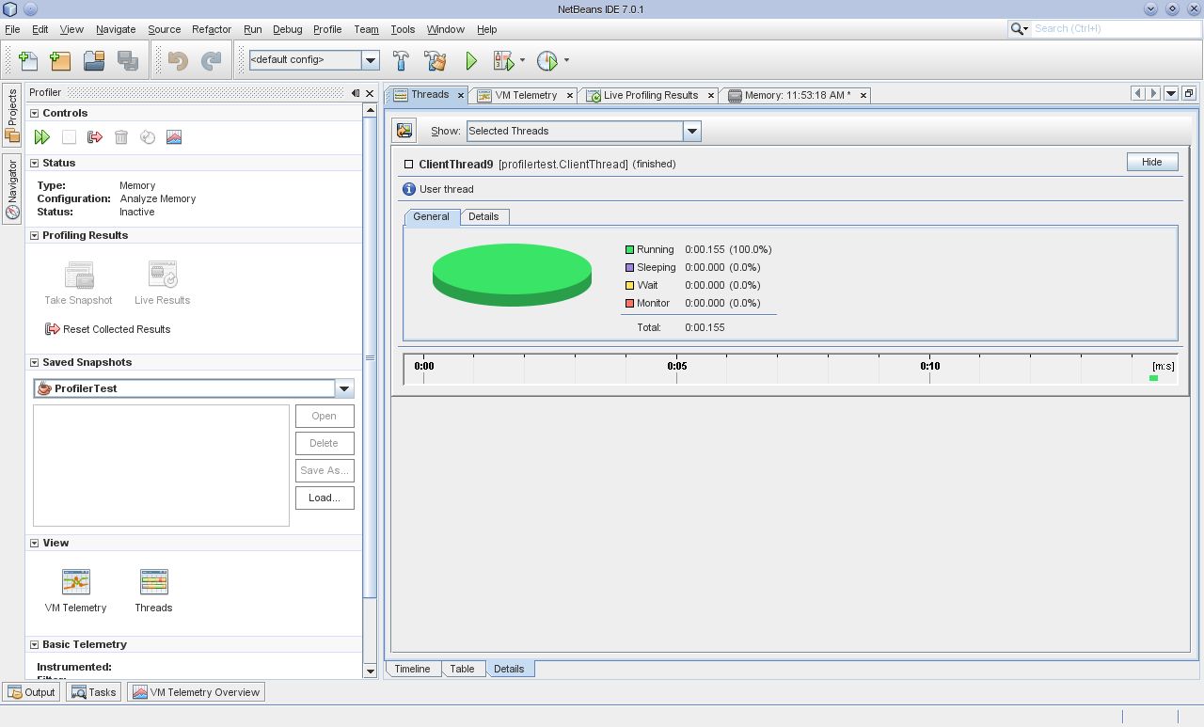This screenshot has height=727, width=1204.
Task: Toggle the ClientThread9 checkbox
Action: (408, 164)
